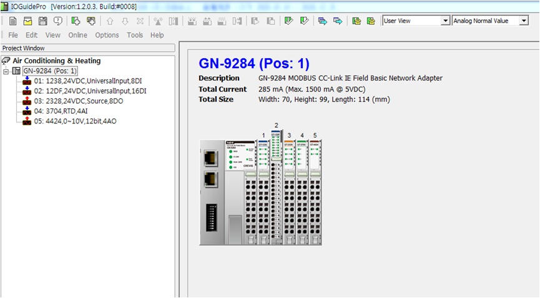Click the lower Ethernet port on adapter picture
Screen dimensions: 540x298
pos(210,179)
